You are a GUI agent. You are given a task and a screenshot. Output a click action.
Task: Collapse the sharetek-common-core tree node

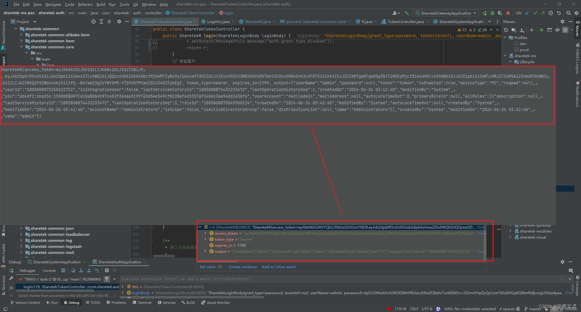coord(21,47)
